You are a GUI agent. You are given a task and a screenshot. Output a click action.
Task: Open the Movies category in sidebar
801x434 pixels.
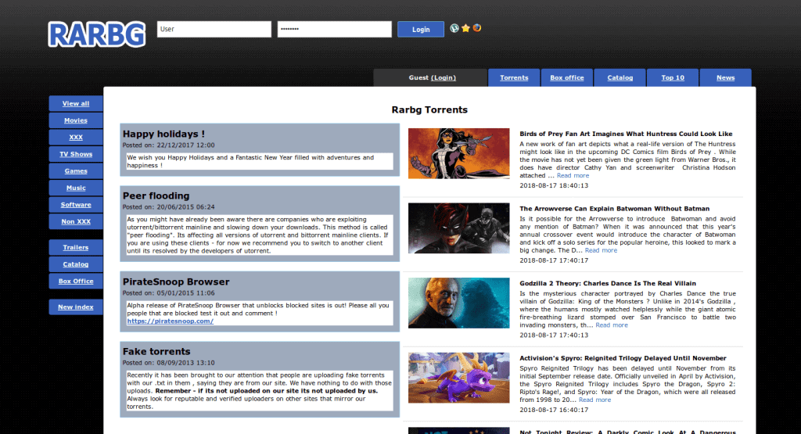point(76,120)
